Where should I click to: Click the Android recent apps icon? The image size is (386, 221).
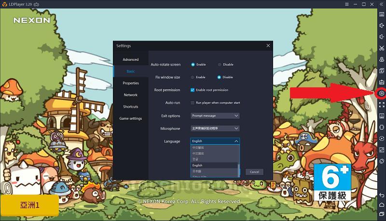pos(382,214)
